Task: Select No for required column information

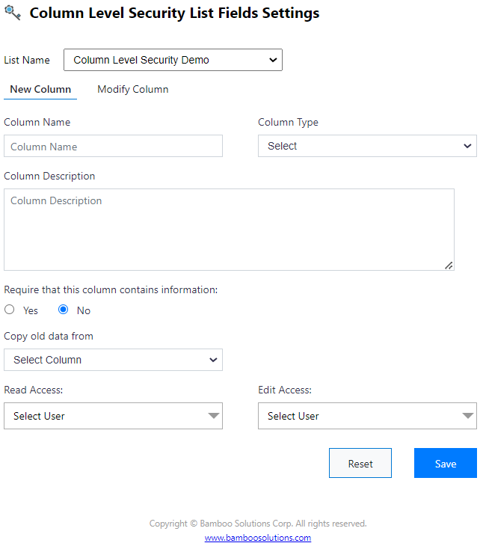Action: pyautogui.click(x=64, y=310)
